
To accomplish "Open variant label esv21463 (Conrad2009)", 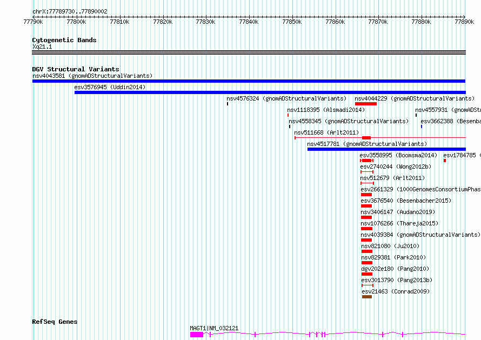I will (396, 291).
